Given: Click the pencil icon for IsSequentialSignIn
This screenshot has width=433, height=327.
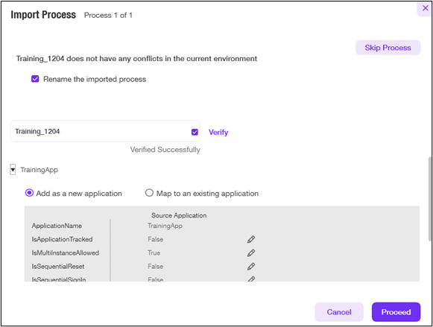Looking at the screenshot, I should click(x=251, y=279).
